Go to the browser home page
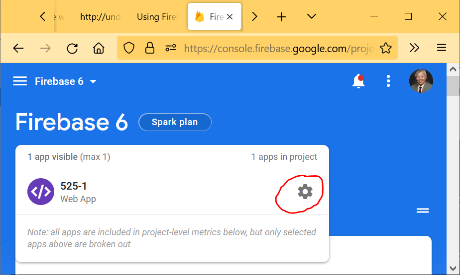The image size is (460, 275). coord(99,48)
